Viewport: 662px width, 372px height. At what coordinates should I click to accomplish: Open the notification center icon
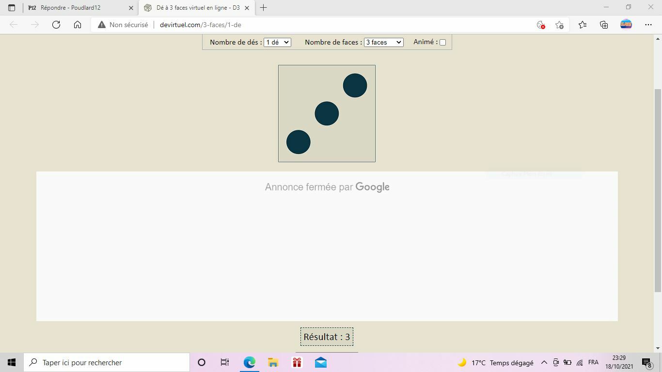[x=646, y=362]
